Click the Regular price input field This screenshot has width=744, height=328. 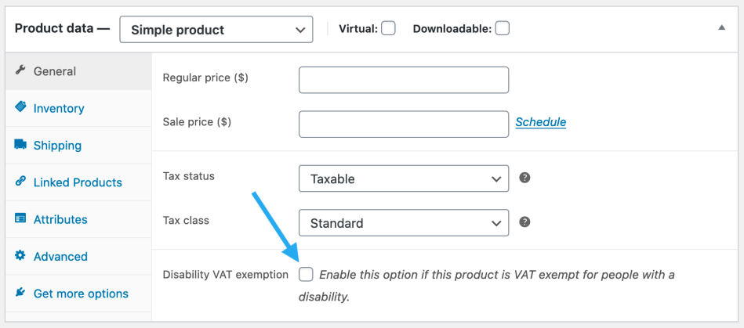point(404,79)
